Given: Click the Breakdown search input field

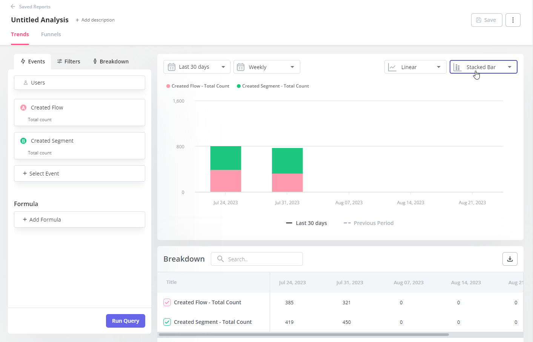Looking at the screenshot, I should click(257, 259).
